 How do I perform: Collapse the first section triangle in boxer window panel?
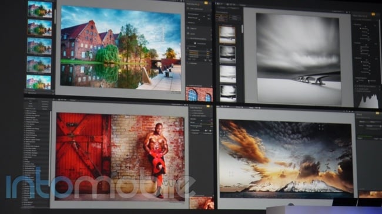(191, 111)
